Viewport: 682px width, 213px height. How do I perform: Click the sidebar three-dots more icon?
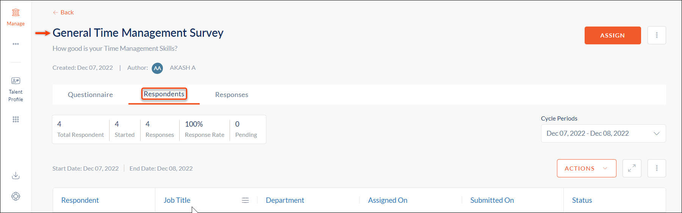tap(16, 44)
